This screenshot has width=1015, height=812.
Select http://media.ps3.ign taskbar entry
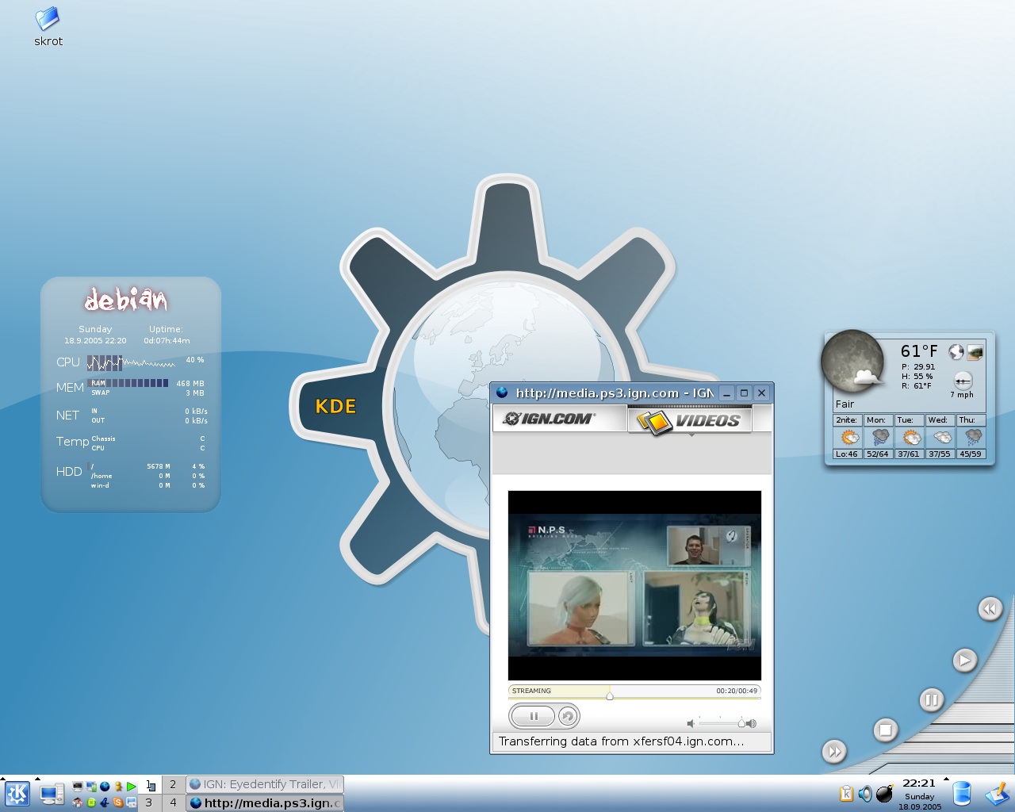pyautogui.click(x=265, y=802)
